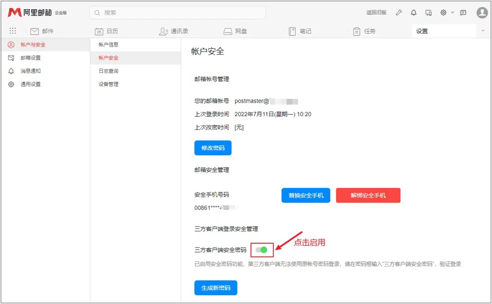Screen dimensions: 492x304
Task: Open 邮箱设置 in left sidebar
Action: [45, 58]
